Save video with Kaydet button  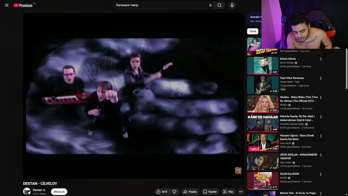(x=210, y=192)
